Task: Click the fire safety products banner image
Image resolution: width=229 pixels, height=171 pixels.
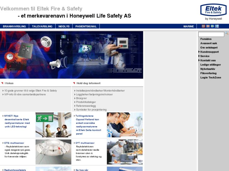Action: (x=72, y=55)
